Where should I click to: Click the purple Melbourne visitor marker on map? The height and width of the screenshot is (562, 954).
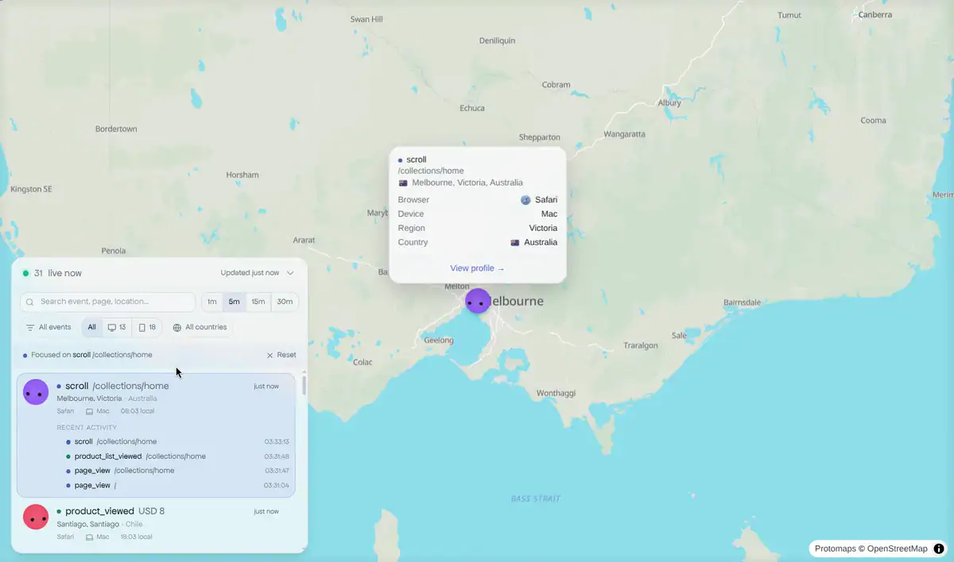point(478,301)
